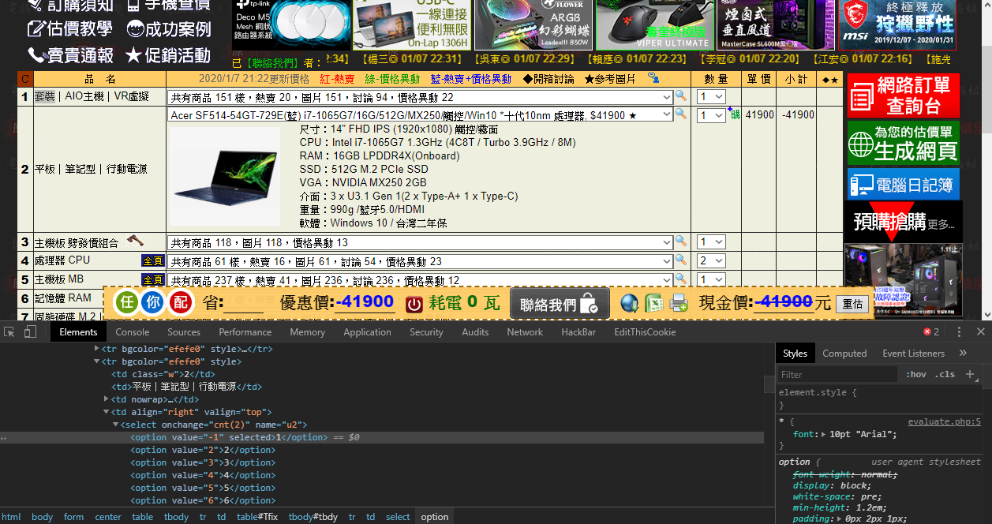Open 主機板 劈殺價組合 product dropdown
The height and width of the screenshot is (524, 992).
click(x=421, y=242)
